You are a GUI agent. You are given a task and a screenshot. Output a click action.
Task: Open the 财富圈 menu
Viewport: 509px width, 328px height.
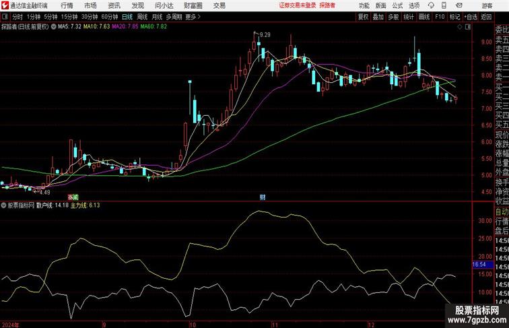click(193, 5)
